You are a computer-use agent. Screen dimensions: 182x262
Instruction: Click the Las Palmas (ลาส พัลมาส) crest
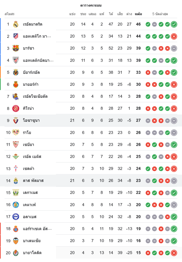[x=16, y=181]
